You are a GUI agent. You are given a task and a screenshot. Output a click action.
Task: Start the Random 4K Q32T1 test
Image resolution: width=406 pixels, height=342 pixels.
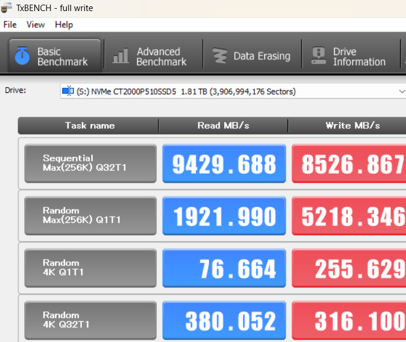(90, 321)
